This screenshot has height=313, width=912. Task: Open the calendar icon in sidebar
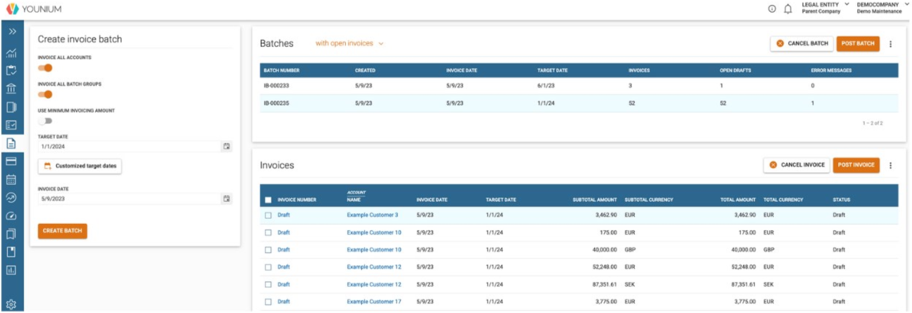coord(11,180)
